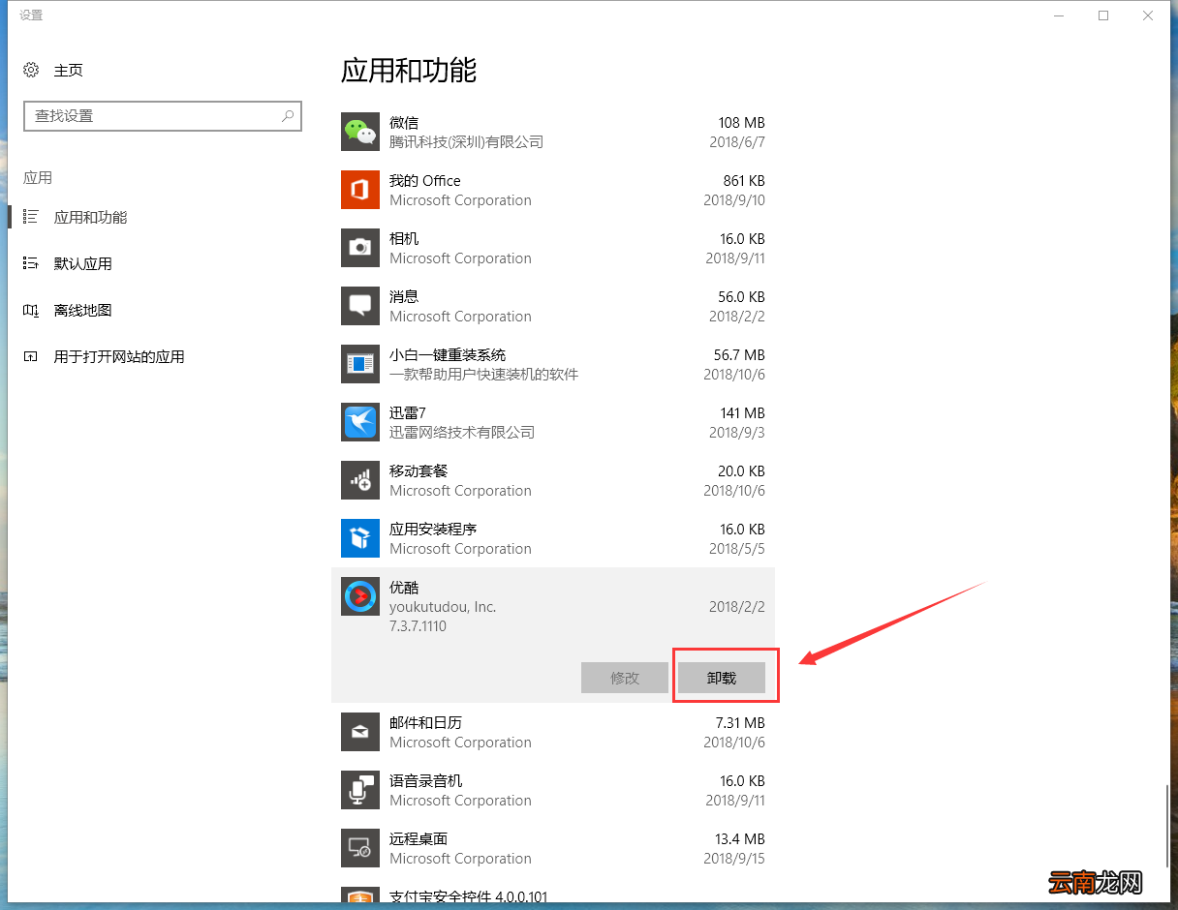The height and width of the screenshot is (910, 1178).
Task: Click the 20.0 KB size of 移动套餐
Action: [x=741, y=471]
